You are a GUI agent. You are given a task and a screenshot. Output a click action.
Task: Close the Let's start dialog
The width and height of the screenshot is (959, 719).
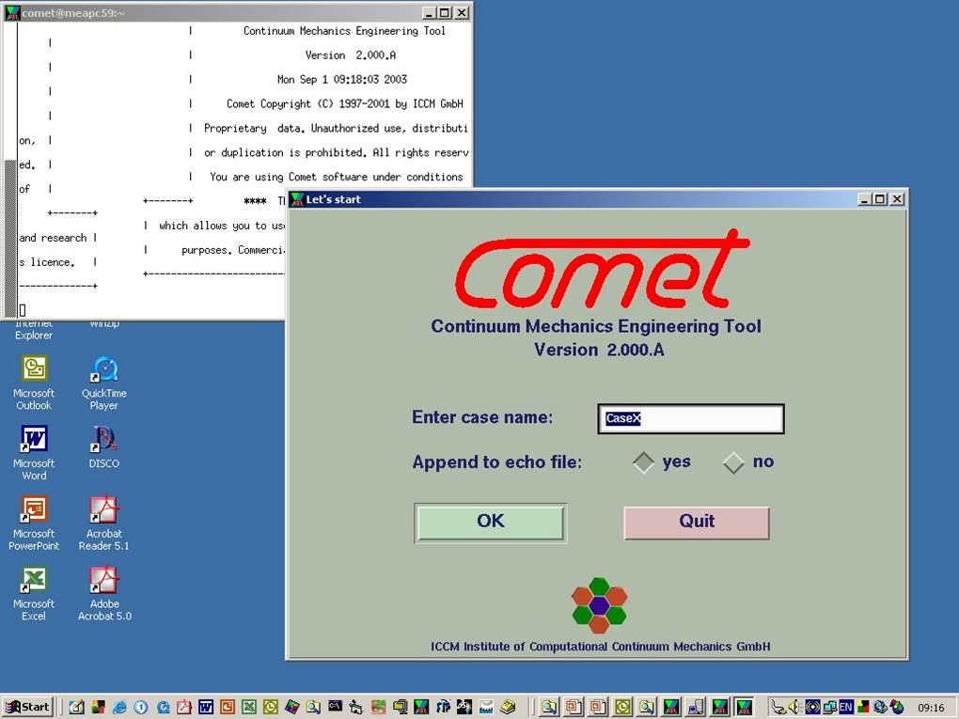(x=897, y=199)
